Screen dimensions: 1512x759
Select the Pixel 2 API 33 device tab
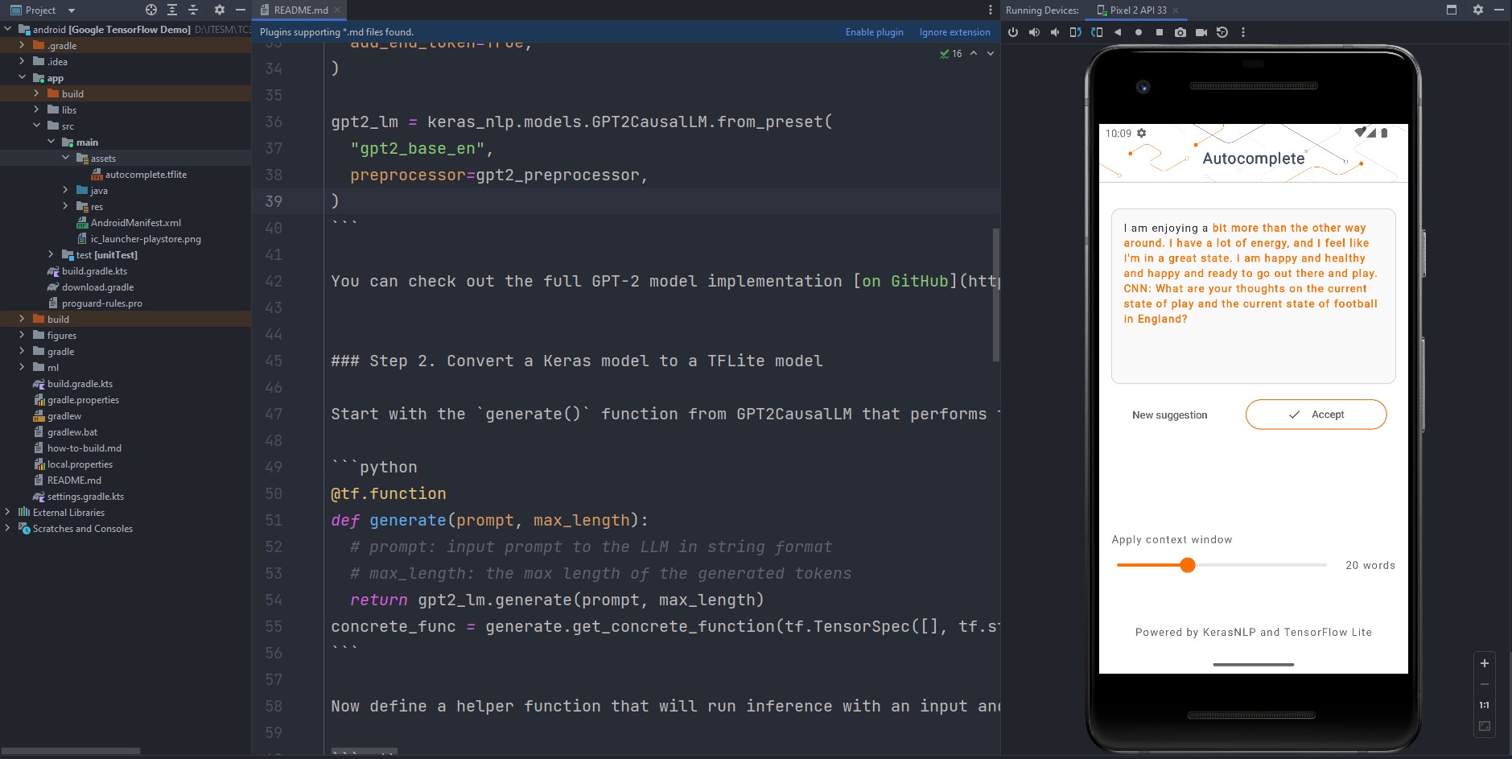[x=1137, y=10]
